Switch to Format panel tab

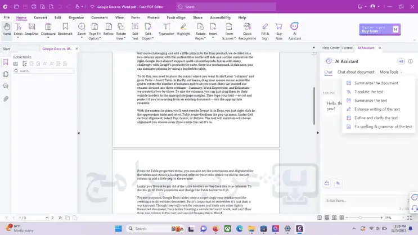[x=347, y=48]
